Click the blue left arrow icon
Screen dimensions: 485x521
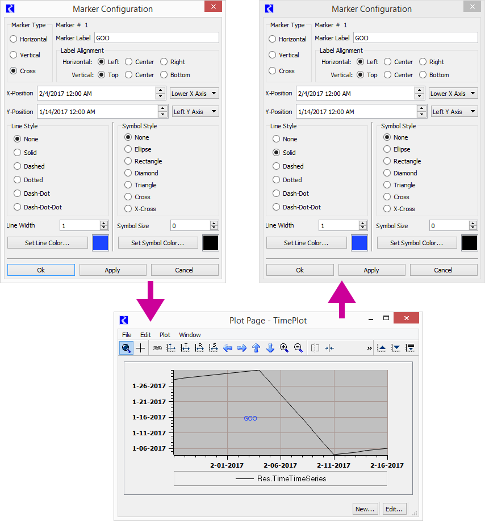tap(228, 348)
